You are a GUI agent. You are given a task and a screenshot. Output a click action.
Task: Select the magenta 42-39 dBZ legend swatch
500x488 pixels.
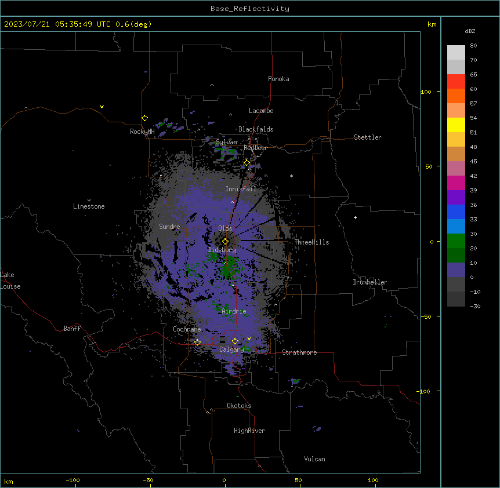pos(456,183)
